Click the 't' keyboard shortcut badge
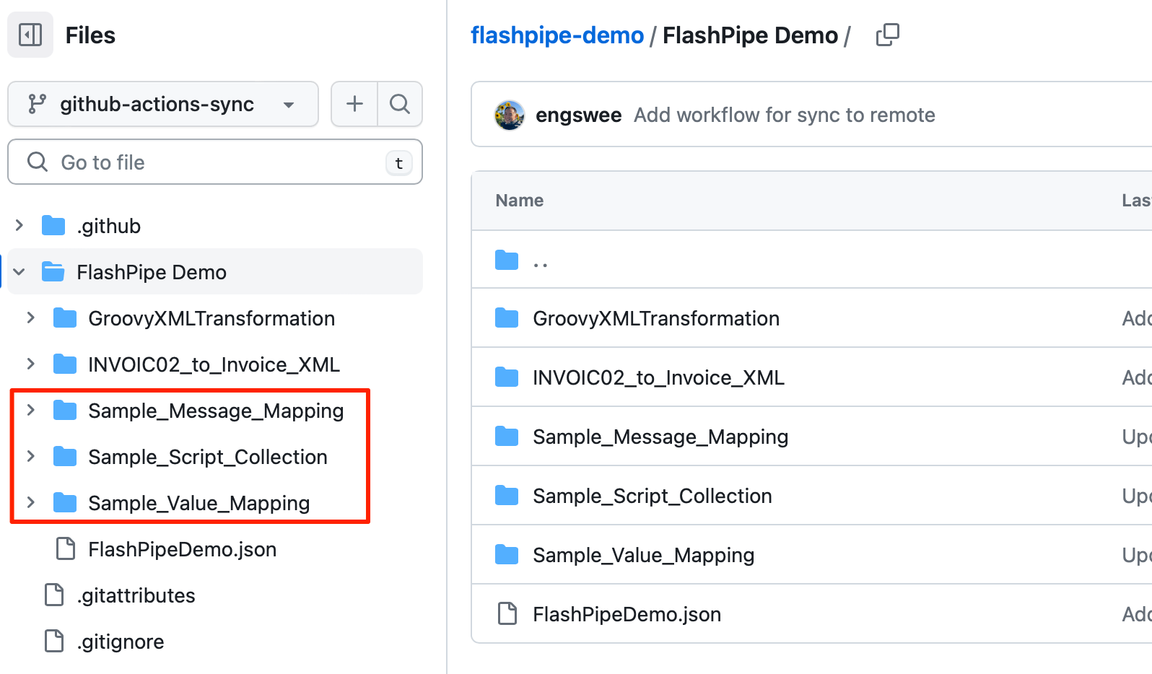1152x674 pixels. 399,163
